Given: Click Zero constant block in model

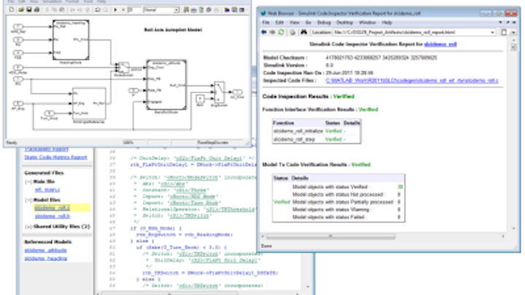Looking at the screenshot, I should [x=200, y=98].
